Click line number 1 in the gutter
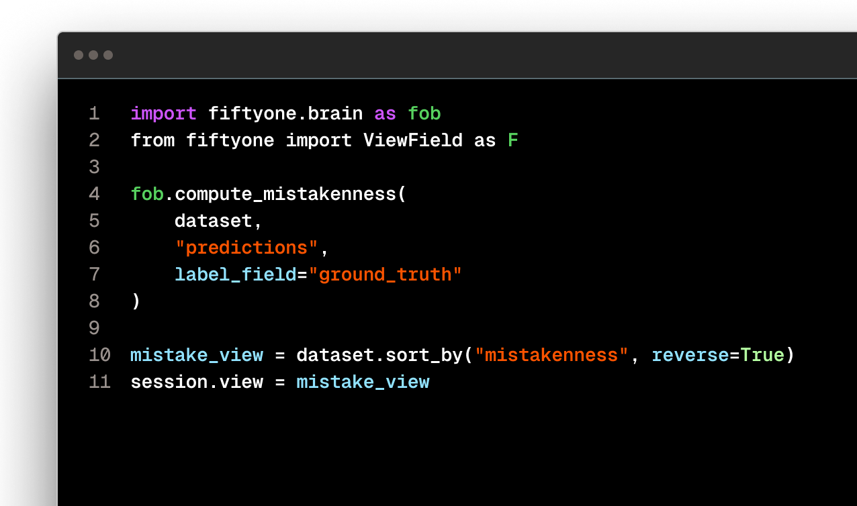 tap(94, 114)
